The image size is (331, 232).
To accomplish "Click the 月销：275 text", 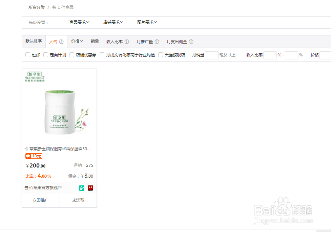I will 83,165.
